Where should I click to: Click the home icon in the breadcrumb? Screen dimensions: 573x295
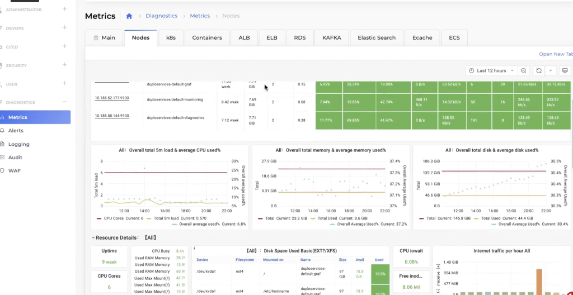pos(129,16)
